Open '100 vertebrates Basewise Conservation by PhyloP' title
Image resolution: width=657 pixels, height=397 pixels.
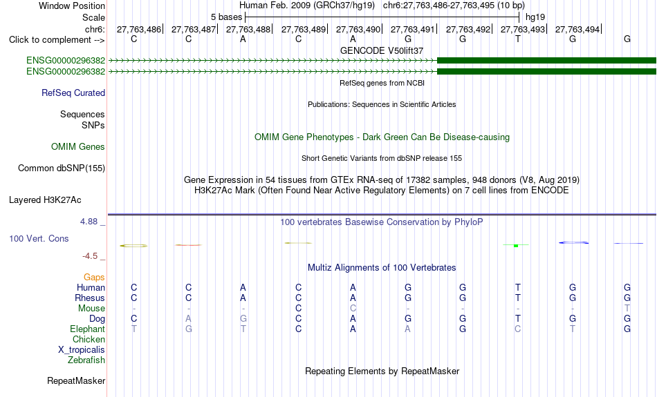[382, 222]
